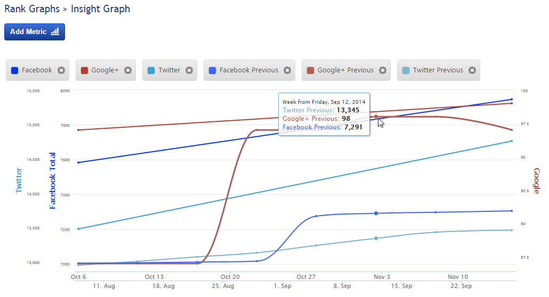Click Google+ Previous data point at 98
Image resolution: width=549 pixels, height=297 pixels.
point(376,117)
